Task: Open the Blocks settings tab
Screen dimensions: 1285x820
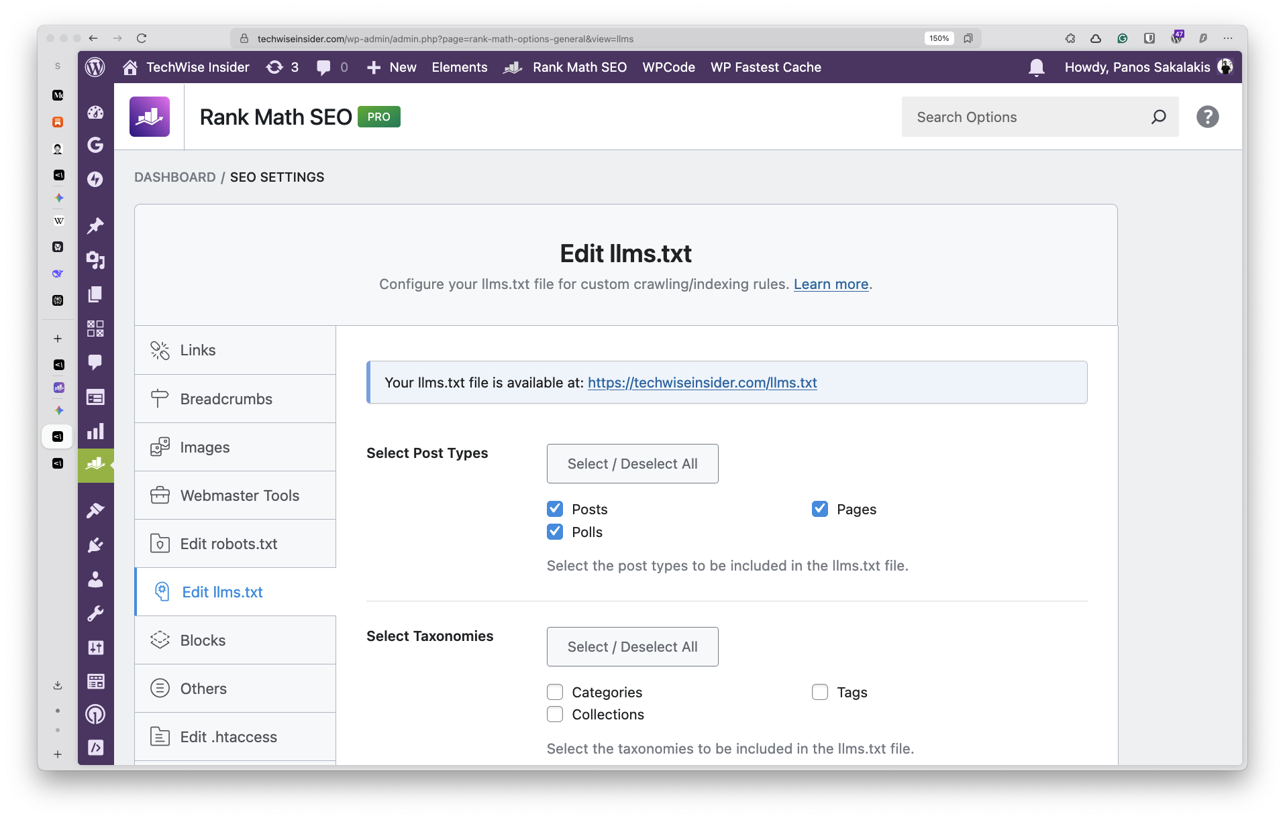Action: click(235, 640)
